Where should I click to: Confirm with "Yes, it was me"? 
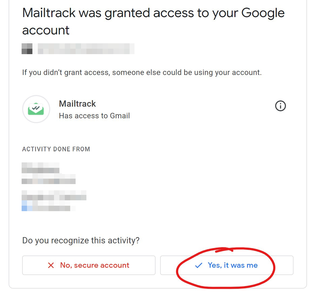tap(232, 265)
